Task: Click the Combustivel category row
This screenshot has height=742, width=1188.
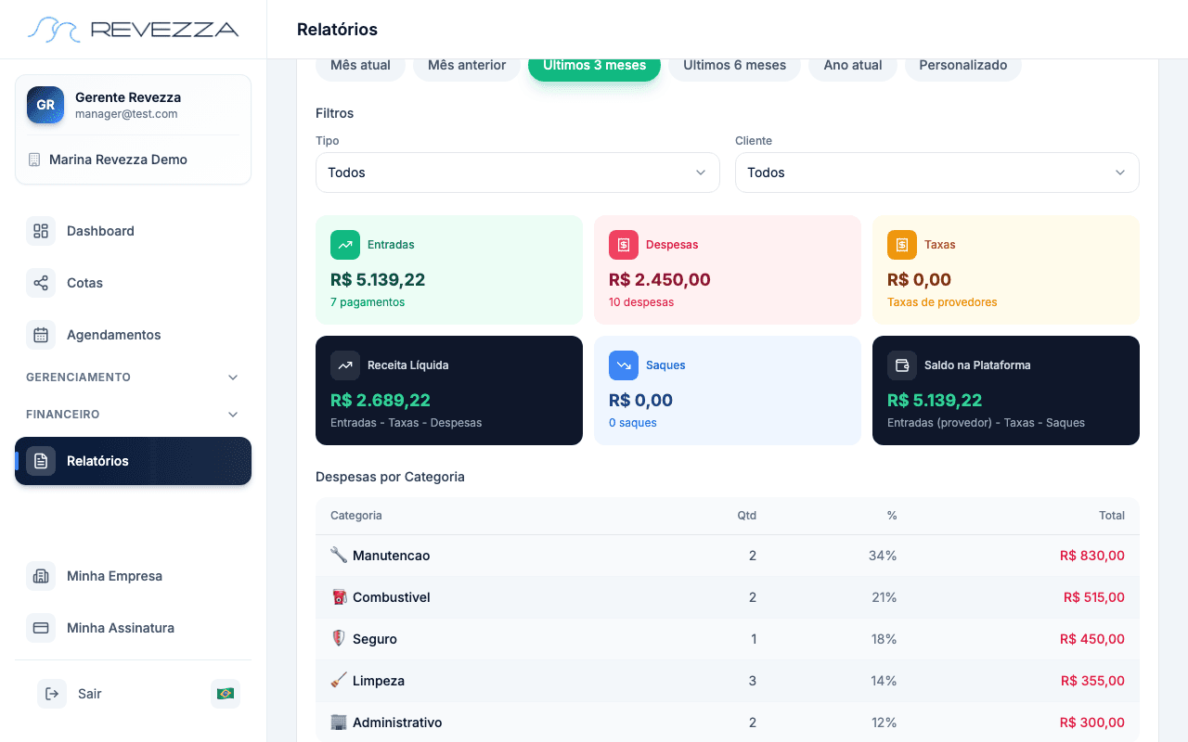Action: click(x=728, y=597)
